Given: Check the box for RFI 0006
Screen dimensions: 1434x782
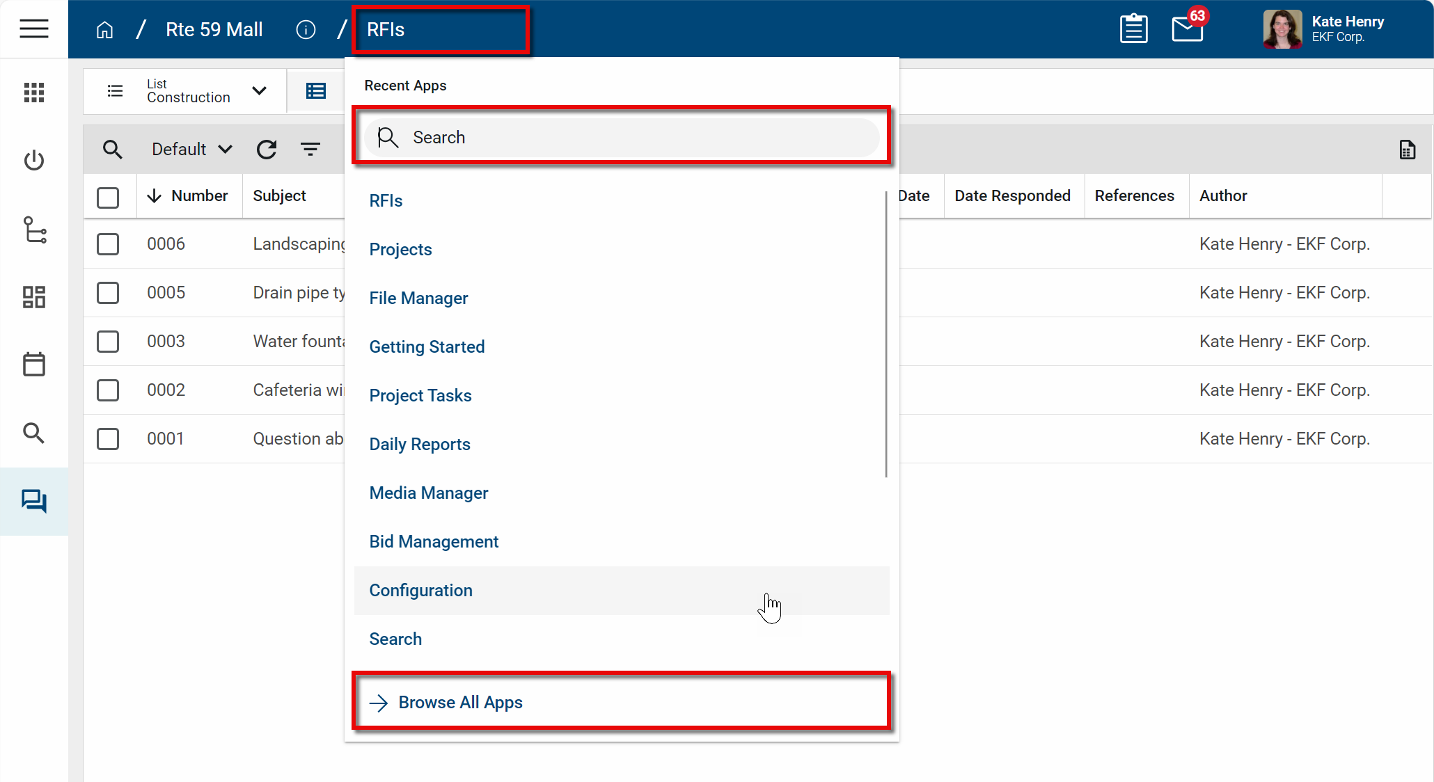Looking at the screenshot, I should 108,244.
